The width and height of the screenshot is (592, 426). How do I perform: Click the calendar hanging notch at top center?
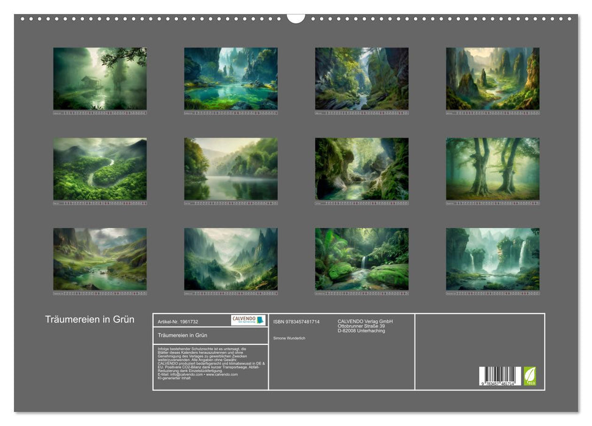click(x=296, y=18)
